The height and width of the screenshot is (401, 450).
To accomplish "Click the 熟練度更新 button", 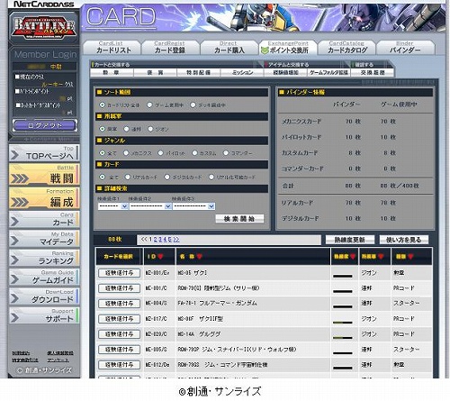I will click(x=350, y=240).
